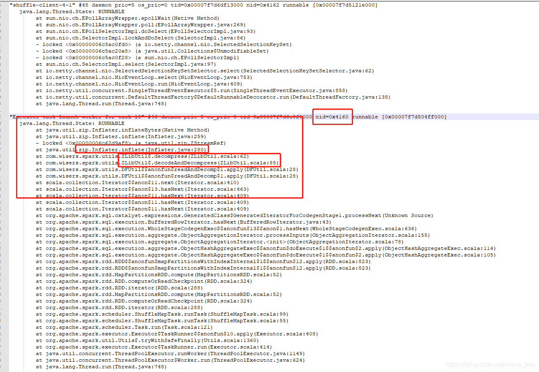The height and width of the screenshot is (372, 539).
Task: Select the EPollArrayWrapper.epollWait(Native Method) line
Action: (x=128, y=18)
